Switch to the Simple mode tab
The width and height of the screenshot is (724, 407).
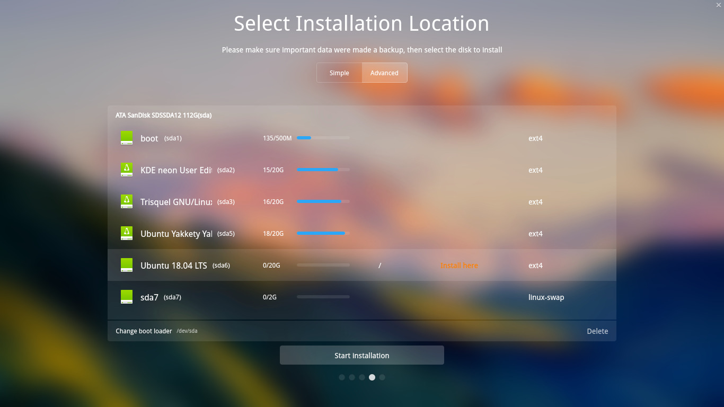point(339,73)
